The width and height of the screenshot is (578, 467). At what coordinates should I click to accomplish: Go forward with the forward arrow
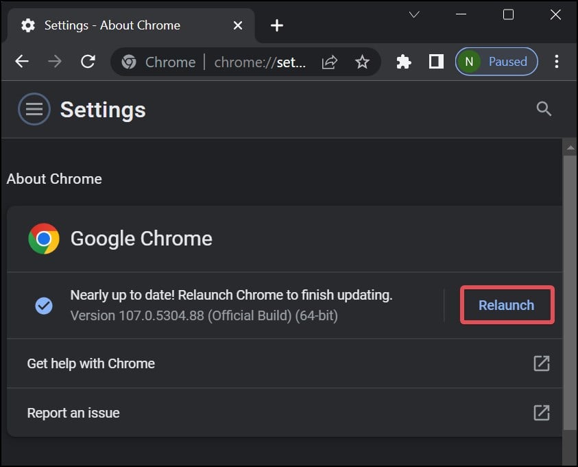(55, 62)
